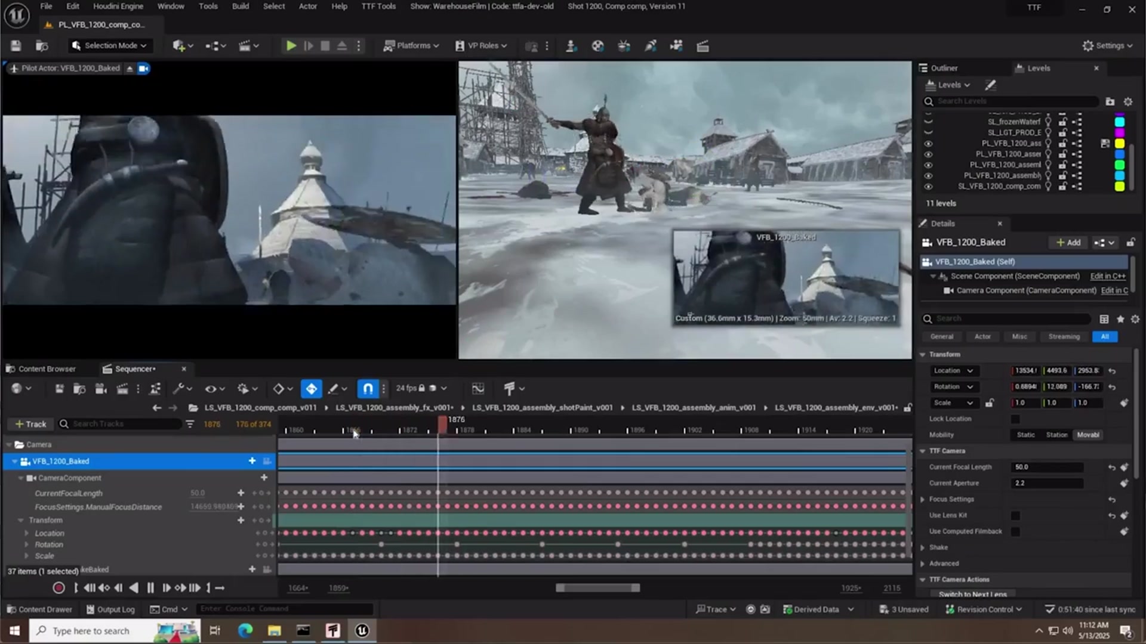Switch to the Outliner tab
The width and height of the screenshot is (1146, 644).
click(x=938, y=69)
